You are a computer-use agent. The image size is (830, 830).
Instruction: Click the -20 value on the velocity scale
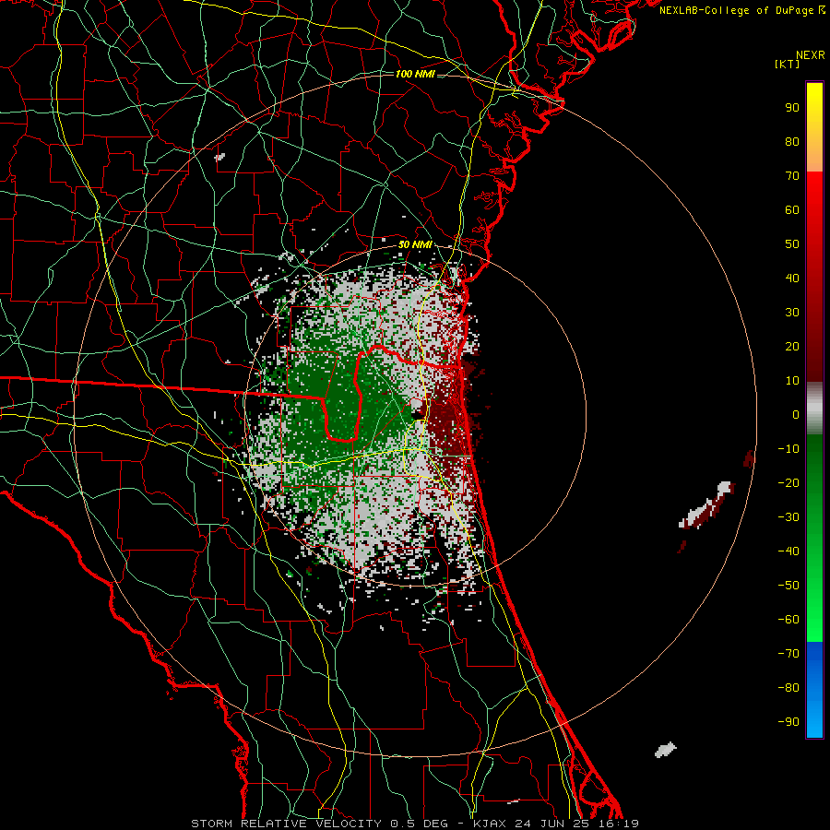coord(788,483)
